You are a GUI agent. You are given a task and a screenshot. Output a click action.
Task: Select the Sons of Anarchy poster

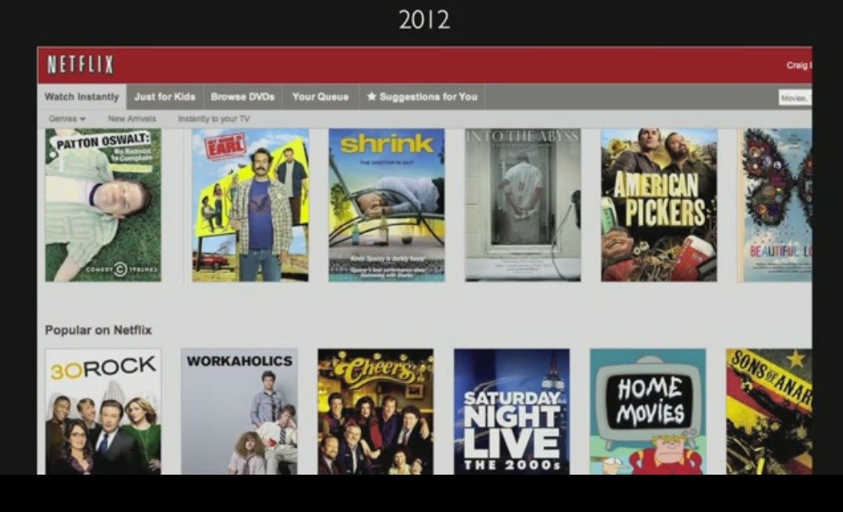769,412
